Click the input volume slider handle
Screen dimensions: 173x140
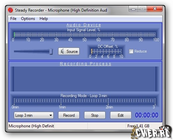[51, 51]
